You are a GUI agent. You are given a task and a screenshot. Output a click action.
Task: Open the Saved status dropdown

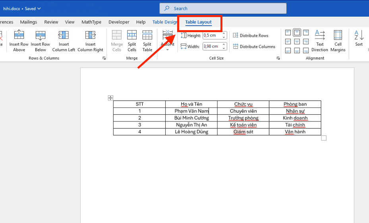[33, 9]
